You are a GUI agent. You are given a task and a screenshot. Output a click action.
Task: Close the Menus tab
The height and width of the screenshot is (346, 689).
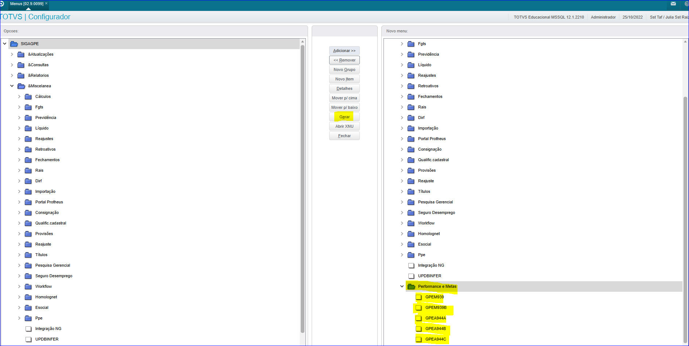46,3
